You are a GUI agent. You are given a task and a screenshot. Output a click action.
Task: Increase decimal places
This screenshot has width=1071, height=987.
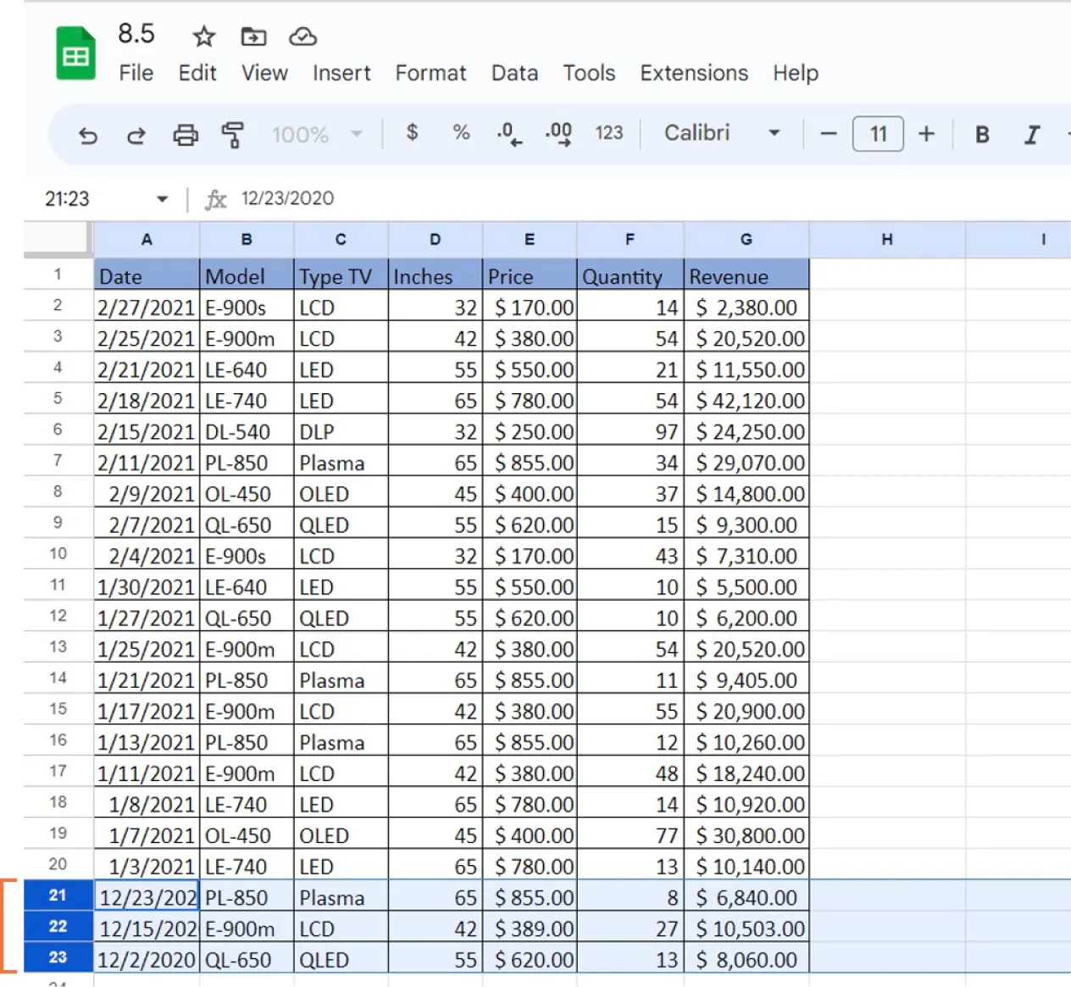click(558, 133)
